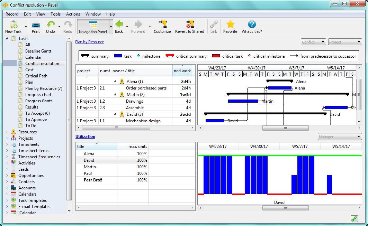Viewport: 368px width, 226px height.
Task: Click the What's this? help icon
Action: (x=252, y=24)
